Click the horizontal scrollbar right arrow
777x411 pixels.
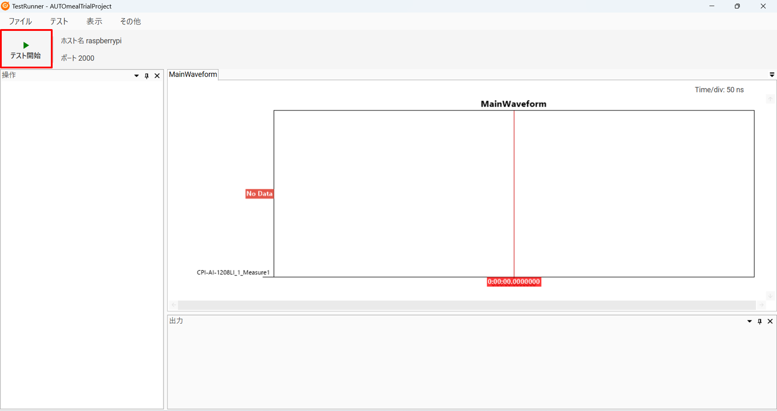coord(761,305)
